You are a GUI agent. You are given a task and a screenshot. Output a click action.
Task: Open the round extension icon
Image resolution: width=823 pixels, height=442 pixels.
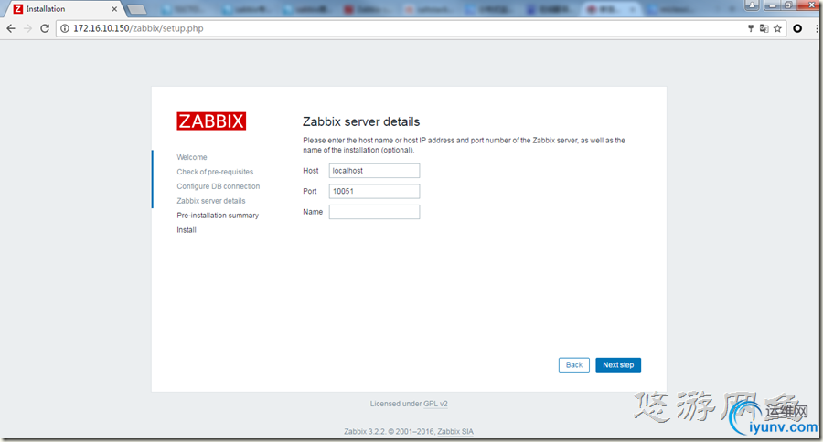click(x=797, y=28)
